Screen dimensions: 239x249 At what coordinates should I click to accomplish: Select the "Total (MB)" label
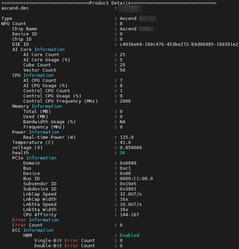click(37, 111)
